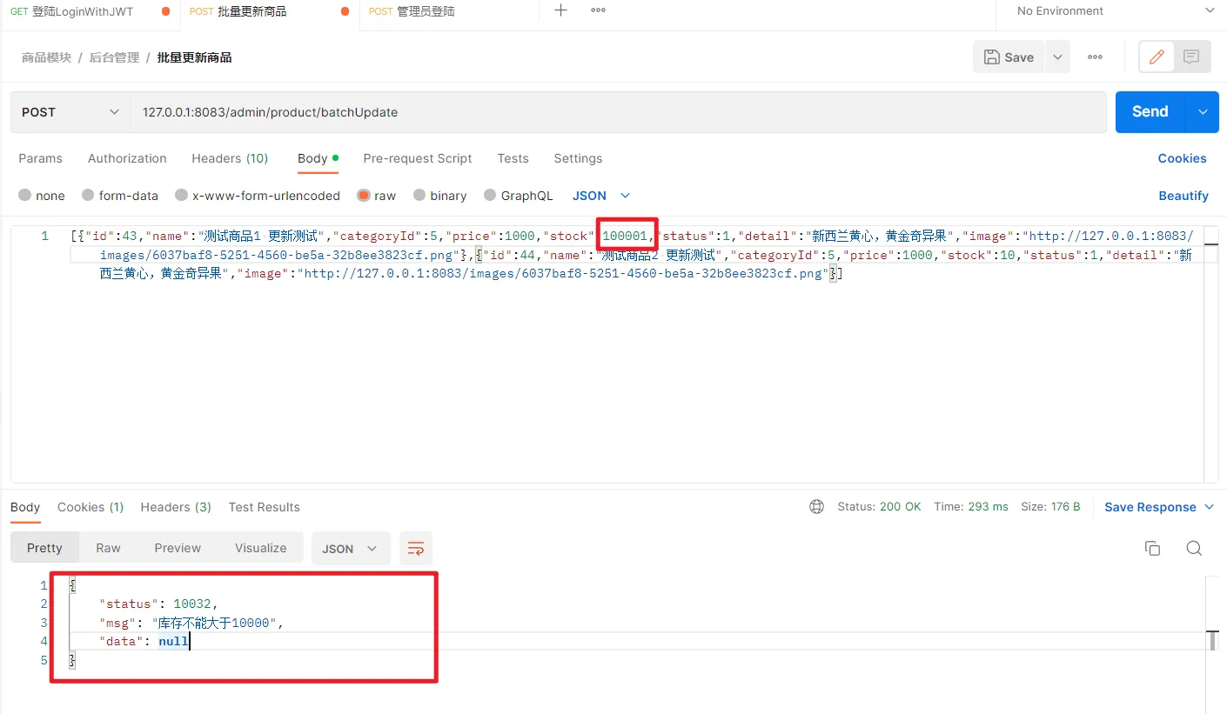This screenshot has height=714, width=1227.
Task: Click the plus icon to open new tab
Action: point(561,10)
